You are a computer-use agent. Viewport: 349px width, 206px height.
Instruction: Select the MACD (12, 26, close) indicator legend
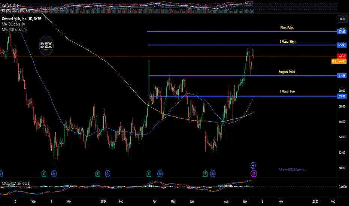pos(16,183)
